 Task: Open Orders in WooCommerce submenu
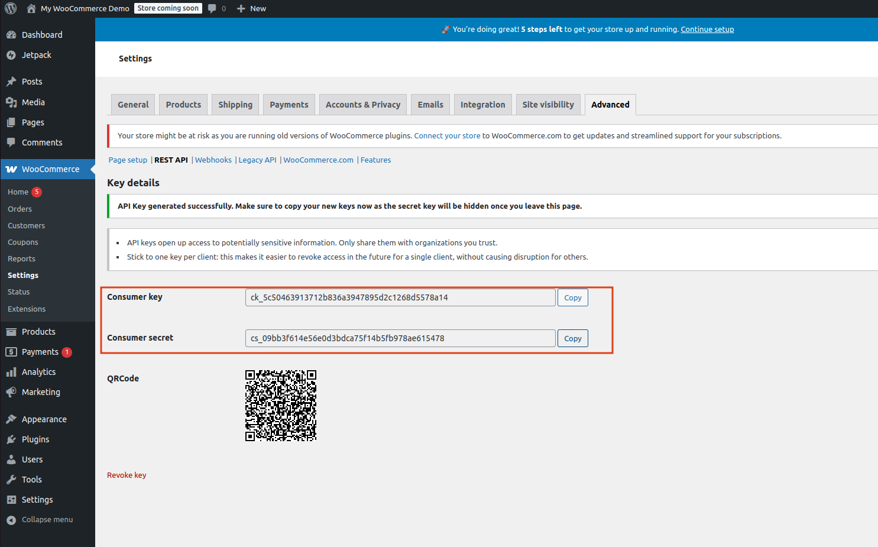[20, 209]
